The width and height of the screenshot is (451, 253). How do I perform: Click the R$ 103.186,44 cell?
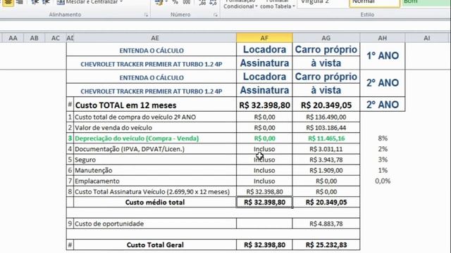[326, 128]
